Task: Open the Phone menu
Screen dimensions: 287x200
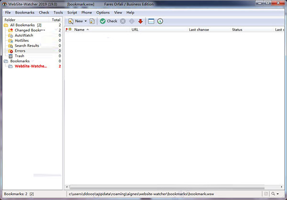Action: coord(87,12)
